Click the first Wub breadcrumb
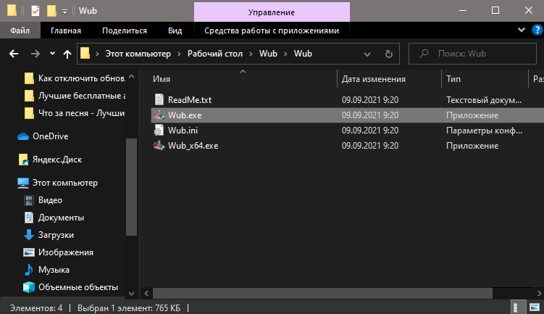The width and height of the screenshot is (544, 314). tap(268, 54)
